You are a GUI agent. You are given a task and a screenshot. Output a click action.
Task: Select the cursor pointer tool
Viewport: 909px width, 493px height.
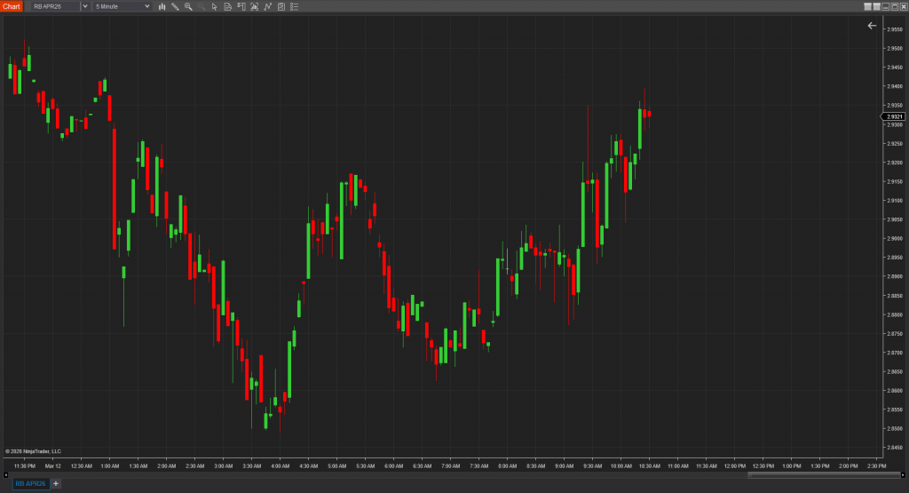215,6
